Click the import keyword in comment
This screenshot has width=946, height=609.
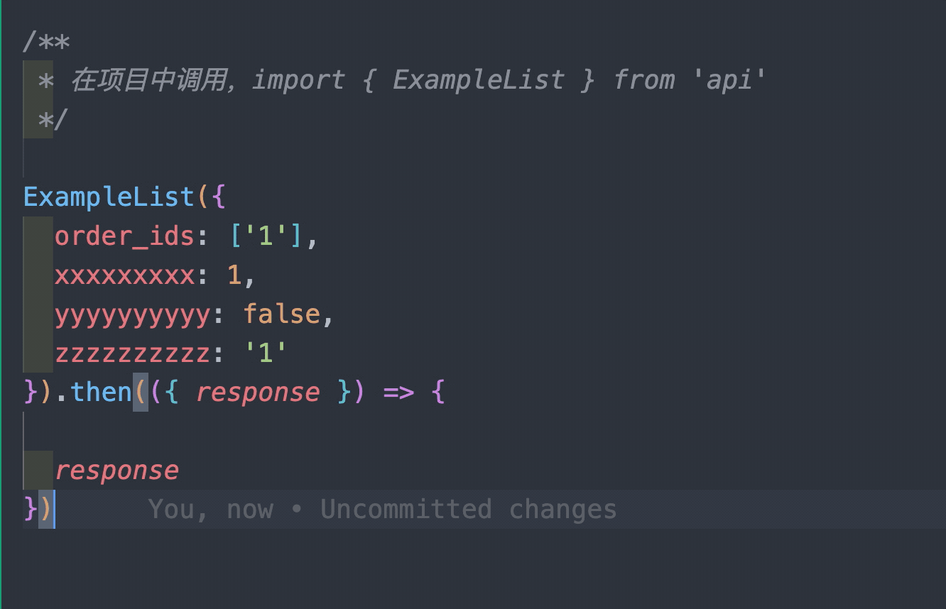(298, 79)
